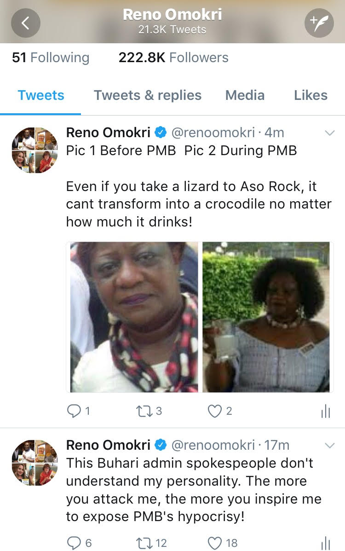Retweet the Pic 1 Before PMB tweet

pos(144,411)
